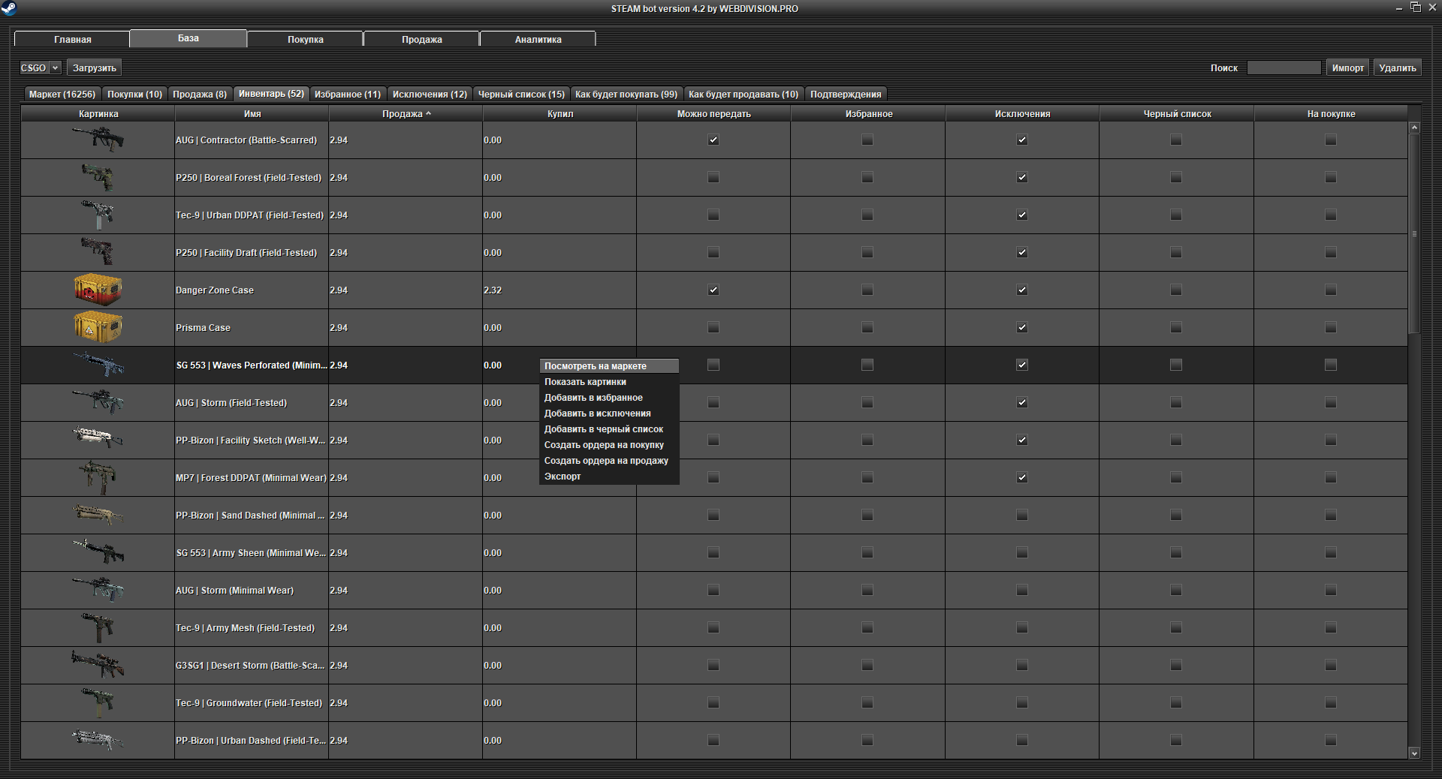Uncheck transferable checkbox for Danger Zone Case
The width and height of the screenshot is (1442, 779).
coord(713,290)
